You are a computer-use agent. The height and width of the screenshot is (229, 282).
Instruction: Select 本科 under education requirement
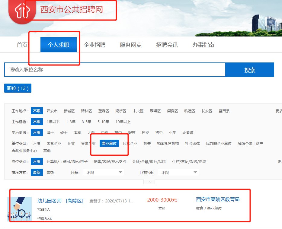77,133
